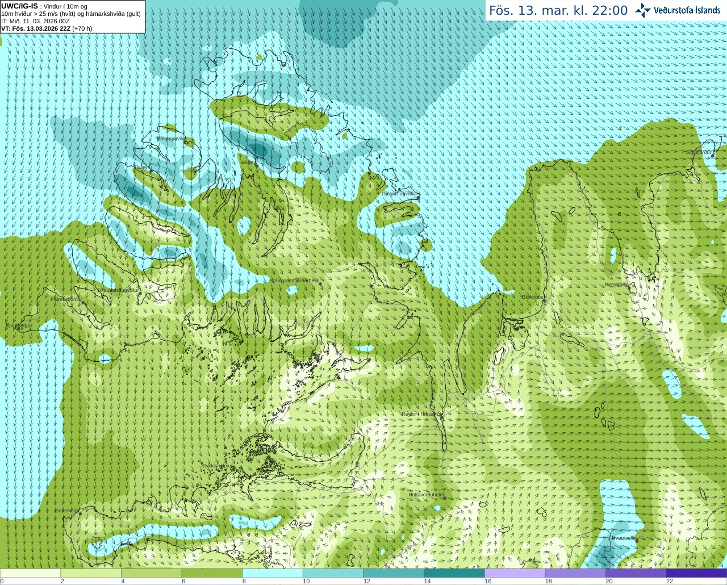This screenshot has width=727, height=585.
Task: Click the Bjargtangar station label
Action: pos(19,325)
